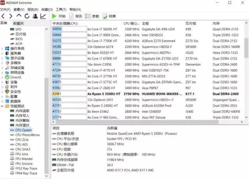Open the graph chart icon in the toolbar
Screen dimensions: 249x179
43,16
